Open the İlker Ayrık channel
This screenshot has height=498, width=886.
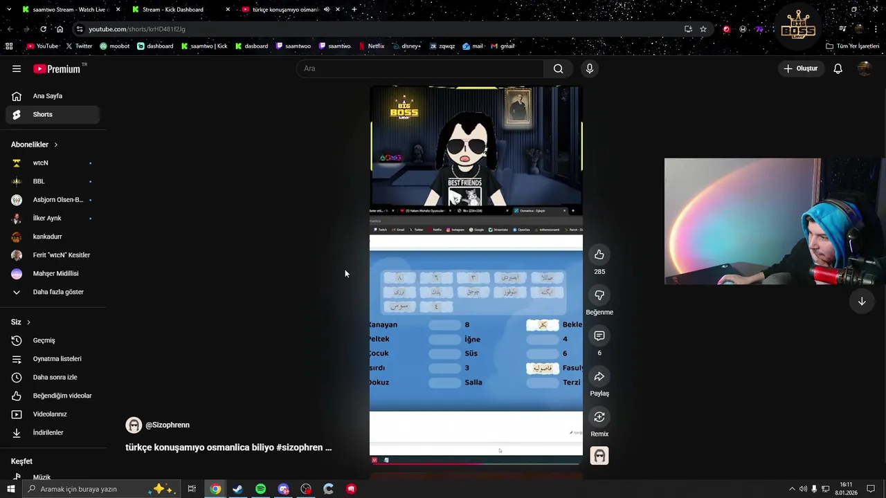click(x=53, y=218)
